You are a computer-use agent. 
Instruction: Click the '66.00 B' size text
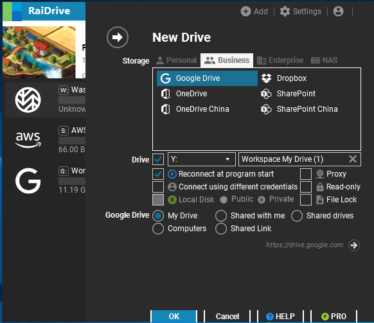coord(72,150)
